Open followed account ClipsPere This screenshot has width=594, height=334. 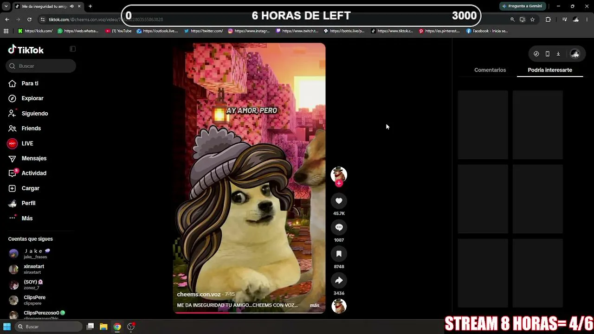[x=28, y=300]
